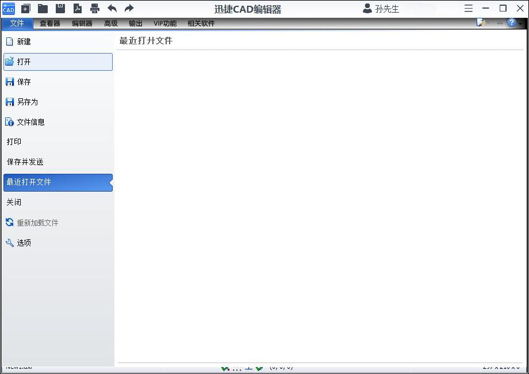
Task: Click the 打开 folder icon in sidebar
Action: 9,62
